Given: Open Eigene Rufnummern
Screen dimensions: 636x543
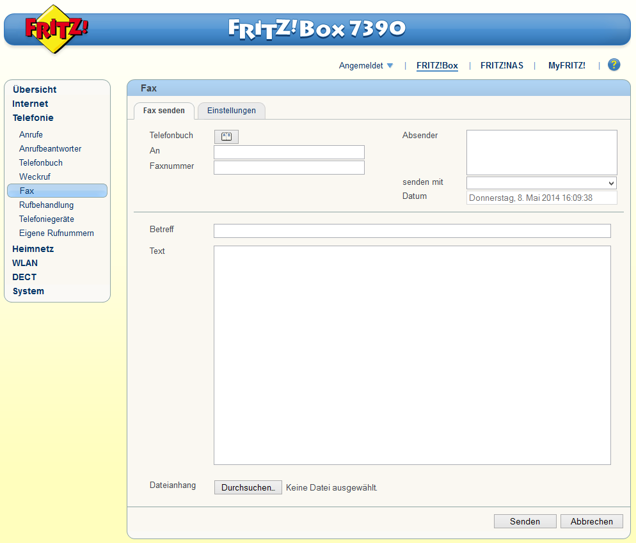Looking at the screenshot, I should (56, 233).
